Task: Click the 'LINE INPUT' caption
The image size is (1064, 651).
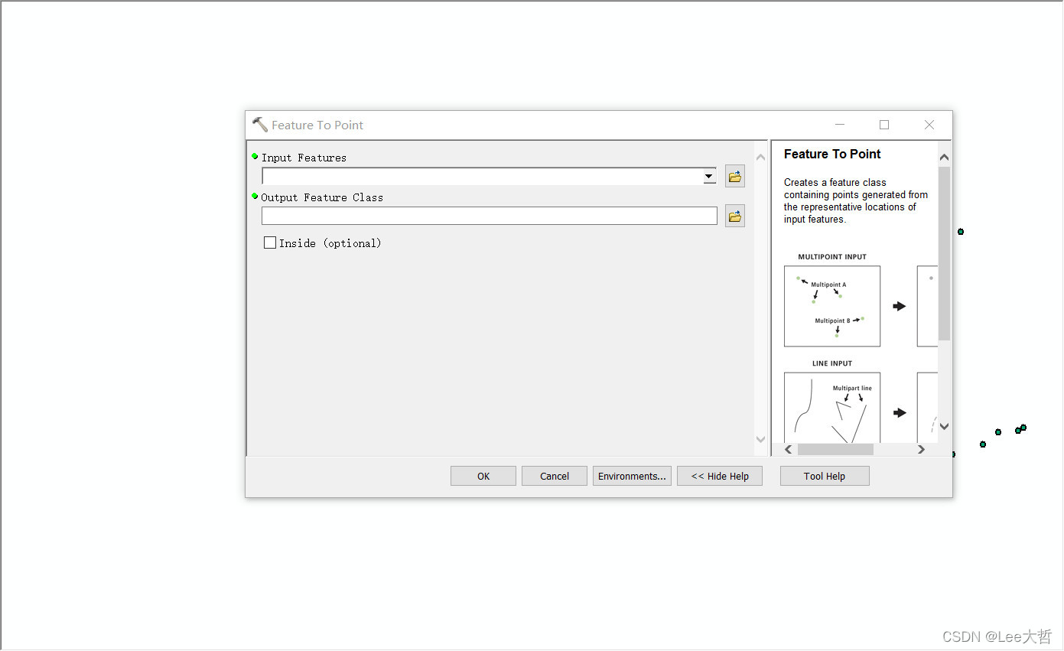Action: pos(832,363)
